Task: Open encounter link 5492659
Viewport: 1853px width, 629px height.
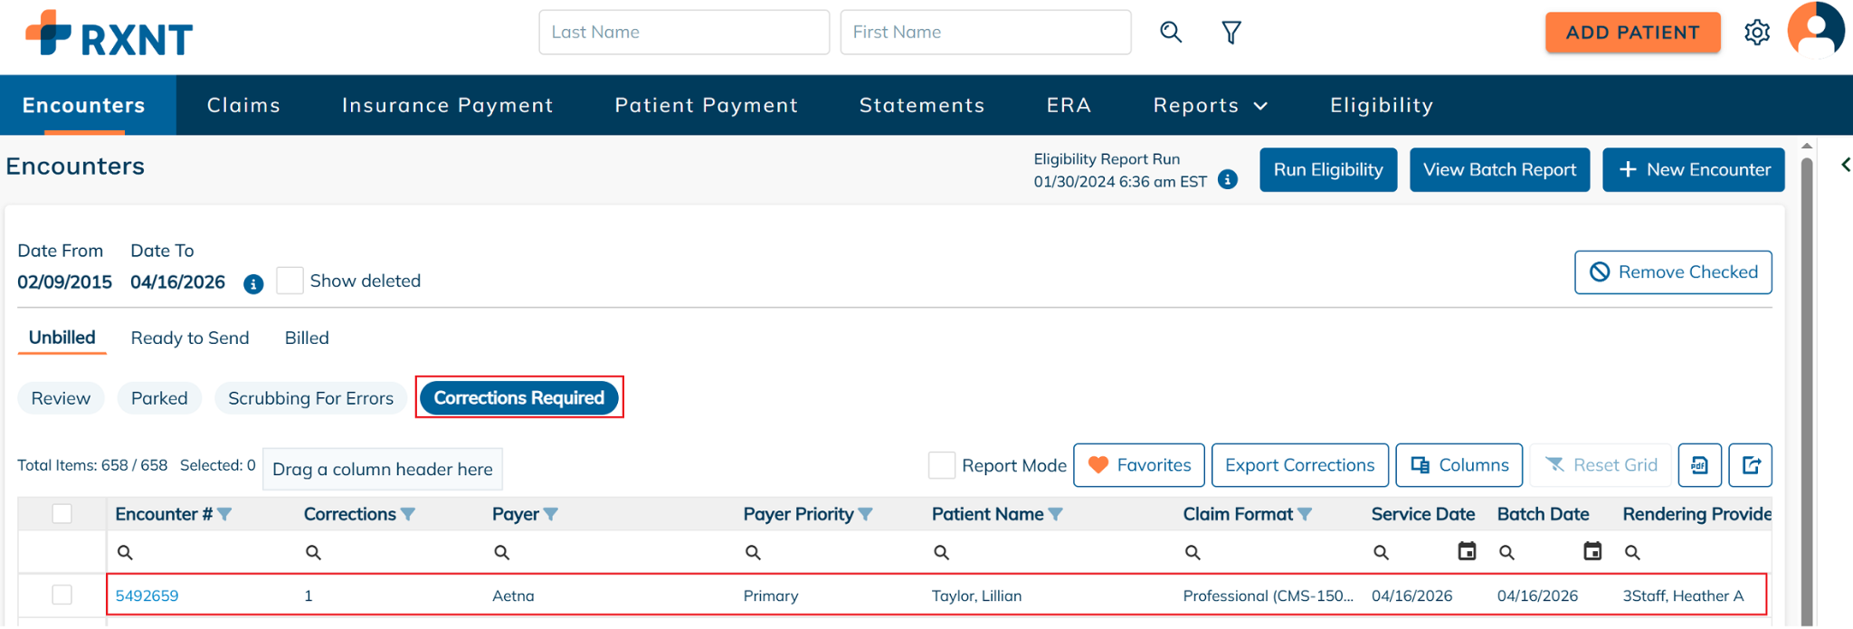Action: tap(147, 596)
